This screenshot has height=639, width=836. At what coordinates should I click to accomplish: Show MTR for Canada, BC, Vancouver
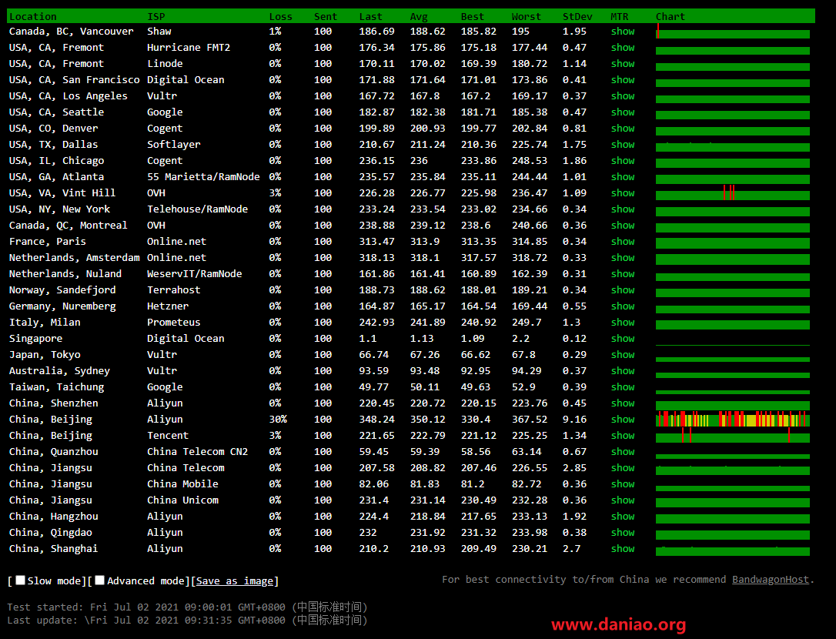(x=623, y=32)
